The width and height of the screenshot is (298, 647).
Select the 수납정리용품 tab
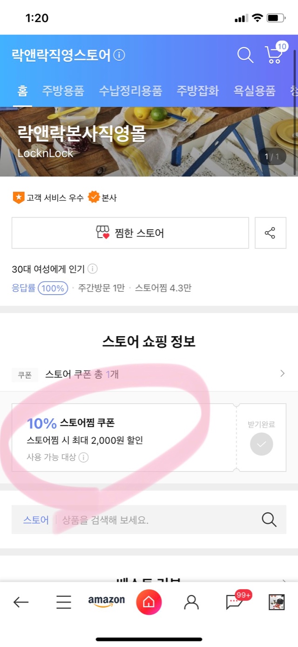(130, 90)
